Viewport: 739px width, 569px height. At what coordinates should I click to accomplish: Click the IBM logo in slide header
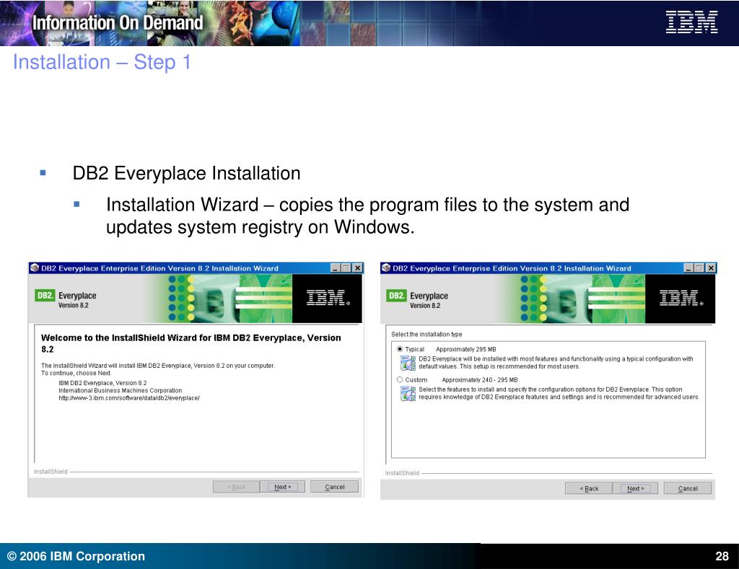[x=691, y=22]
